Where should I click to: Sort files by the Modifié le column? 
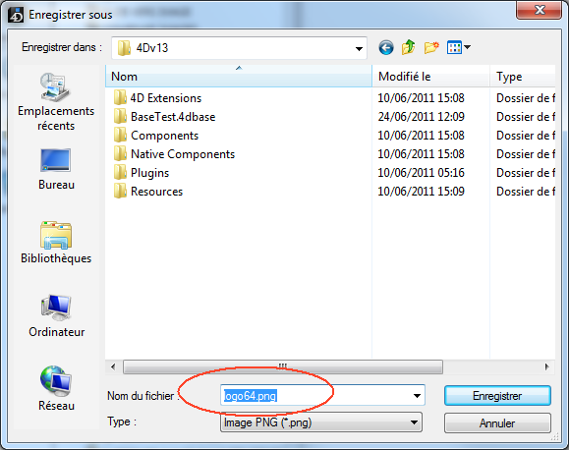pos(430,77)
